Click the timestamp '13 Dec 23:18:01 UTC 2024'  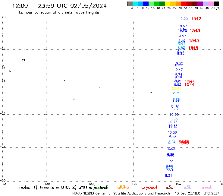(197, 194)
